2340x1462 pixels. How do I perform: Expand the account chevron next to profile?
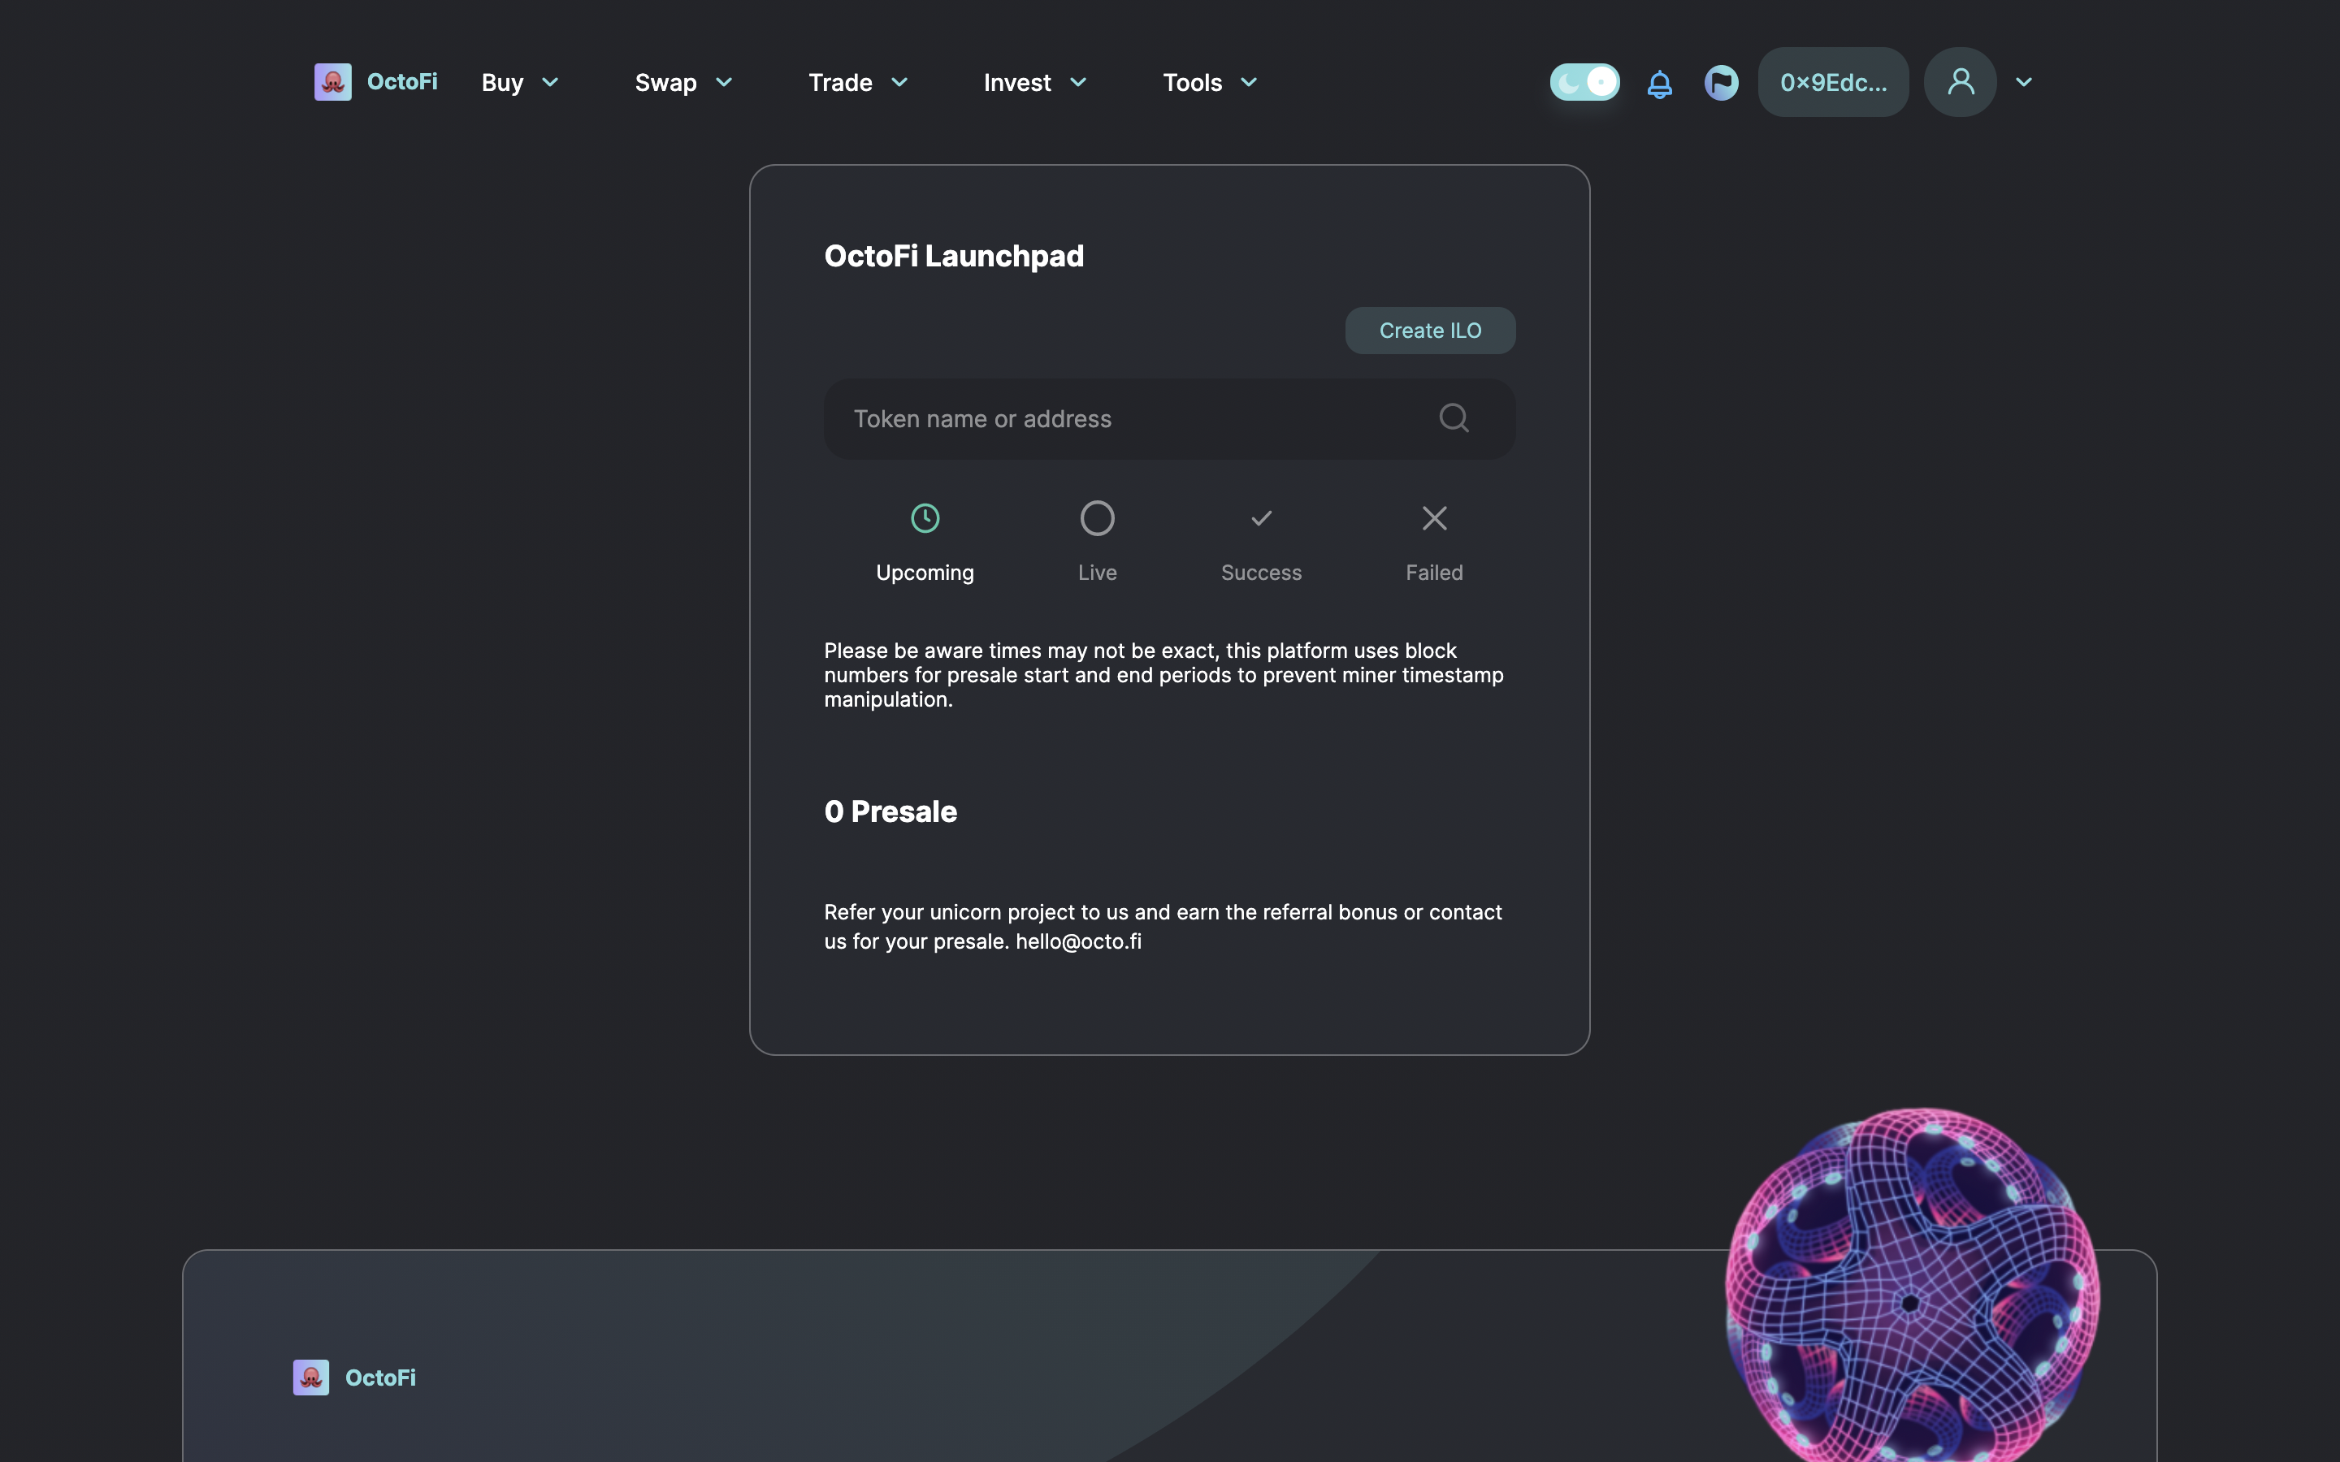click(x=2024, y=82)
